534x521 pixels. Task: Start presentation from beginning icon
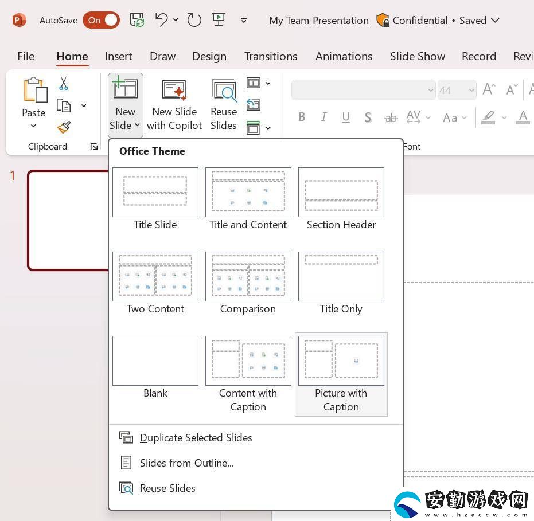(219, 19)
